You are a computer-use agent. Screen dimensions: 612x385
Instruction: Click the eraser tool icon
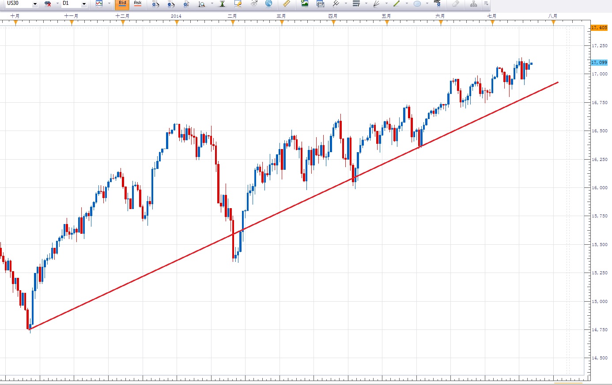point(456,4)
